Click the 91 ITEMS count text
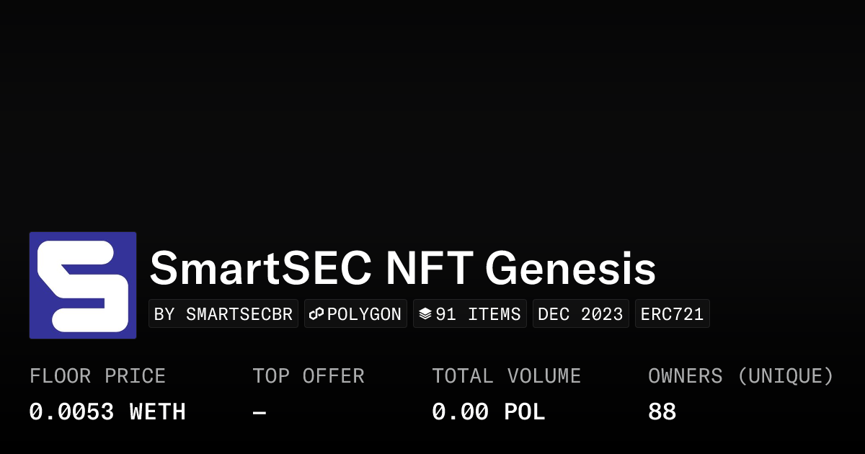 coord(478,314)
